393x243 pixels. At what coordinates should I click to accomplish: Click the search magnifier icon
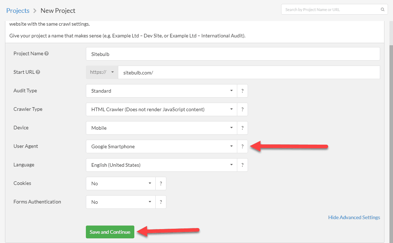coord(382,10)
